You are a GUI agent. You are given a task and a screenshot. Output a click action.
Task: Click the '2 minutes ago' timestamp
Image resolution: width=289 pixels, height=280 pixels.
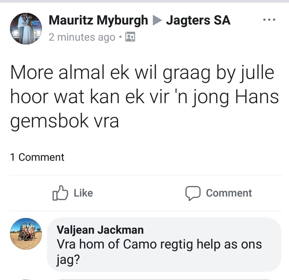tap(82, 37)
